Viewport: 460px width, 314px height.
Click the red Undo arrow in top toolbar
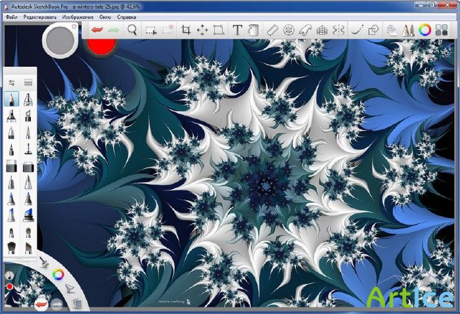97,30
